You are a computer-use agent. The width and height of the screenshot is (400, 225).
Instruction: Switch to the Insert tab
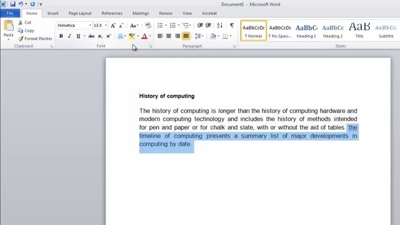pos(52,13)
